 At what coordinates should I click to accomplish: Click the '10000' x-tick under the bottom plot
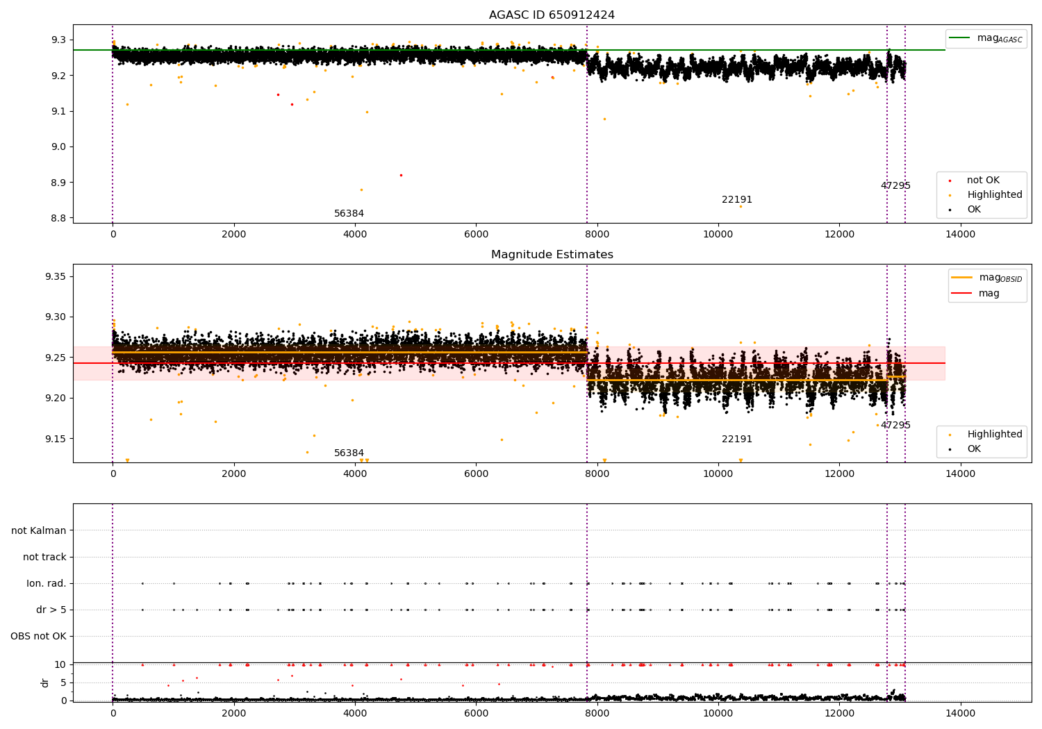point(718,713)
